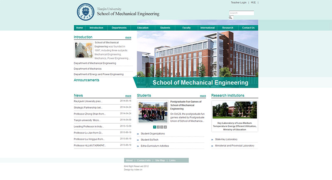Go to the Faculty navigation menu item
Viewport: 332px width, 180px height.
tap(186, 28)
